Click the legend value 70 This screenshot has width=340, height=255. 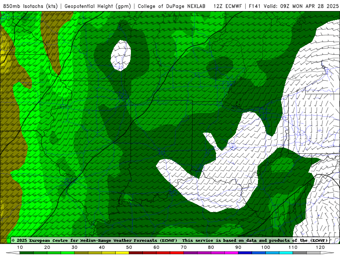point(184,247)
